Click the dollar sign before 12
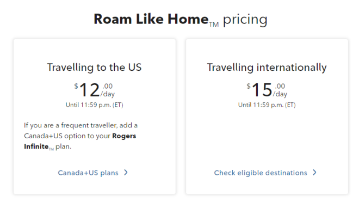This screenshot has width=359, height=202. point(76,86)
